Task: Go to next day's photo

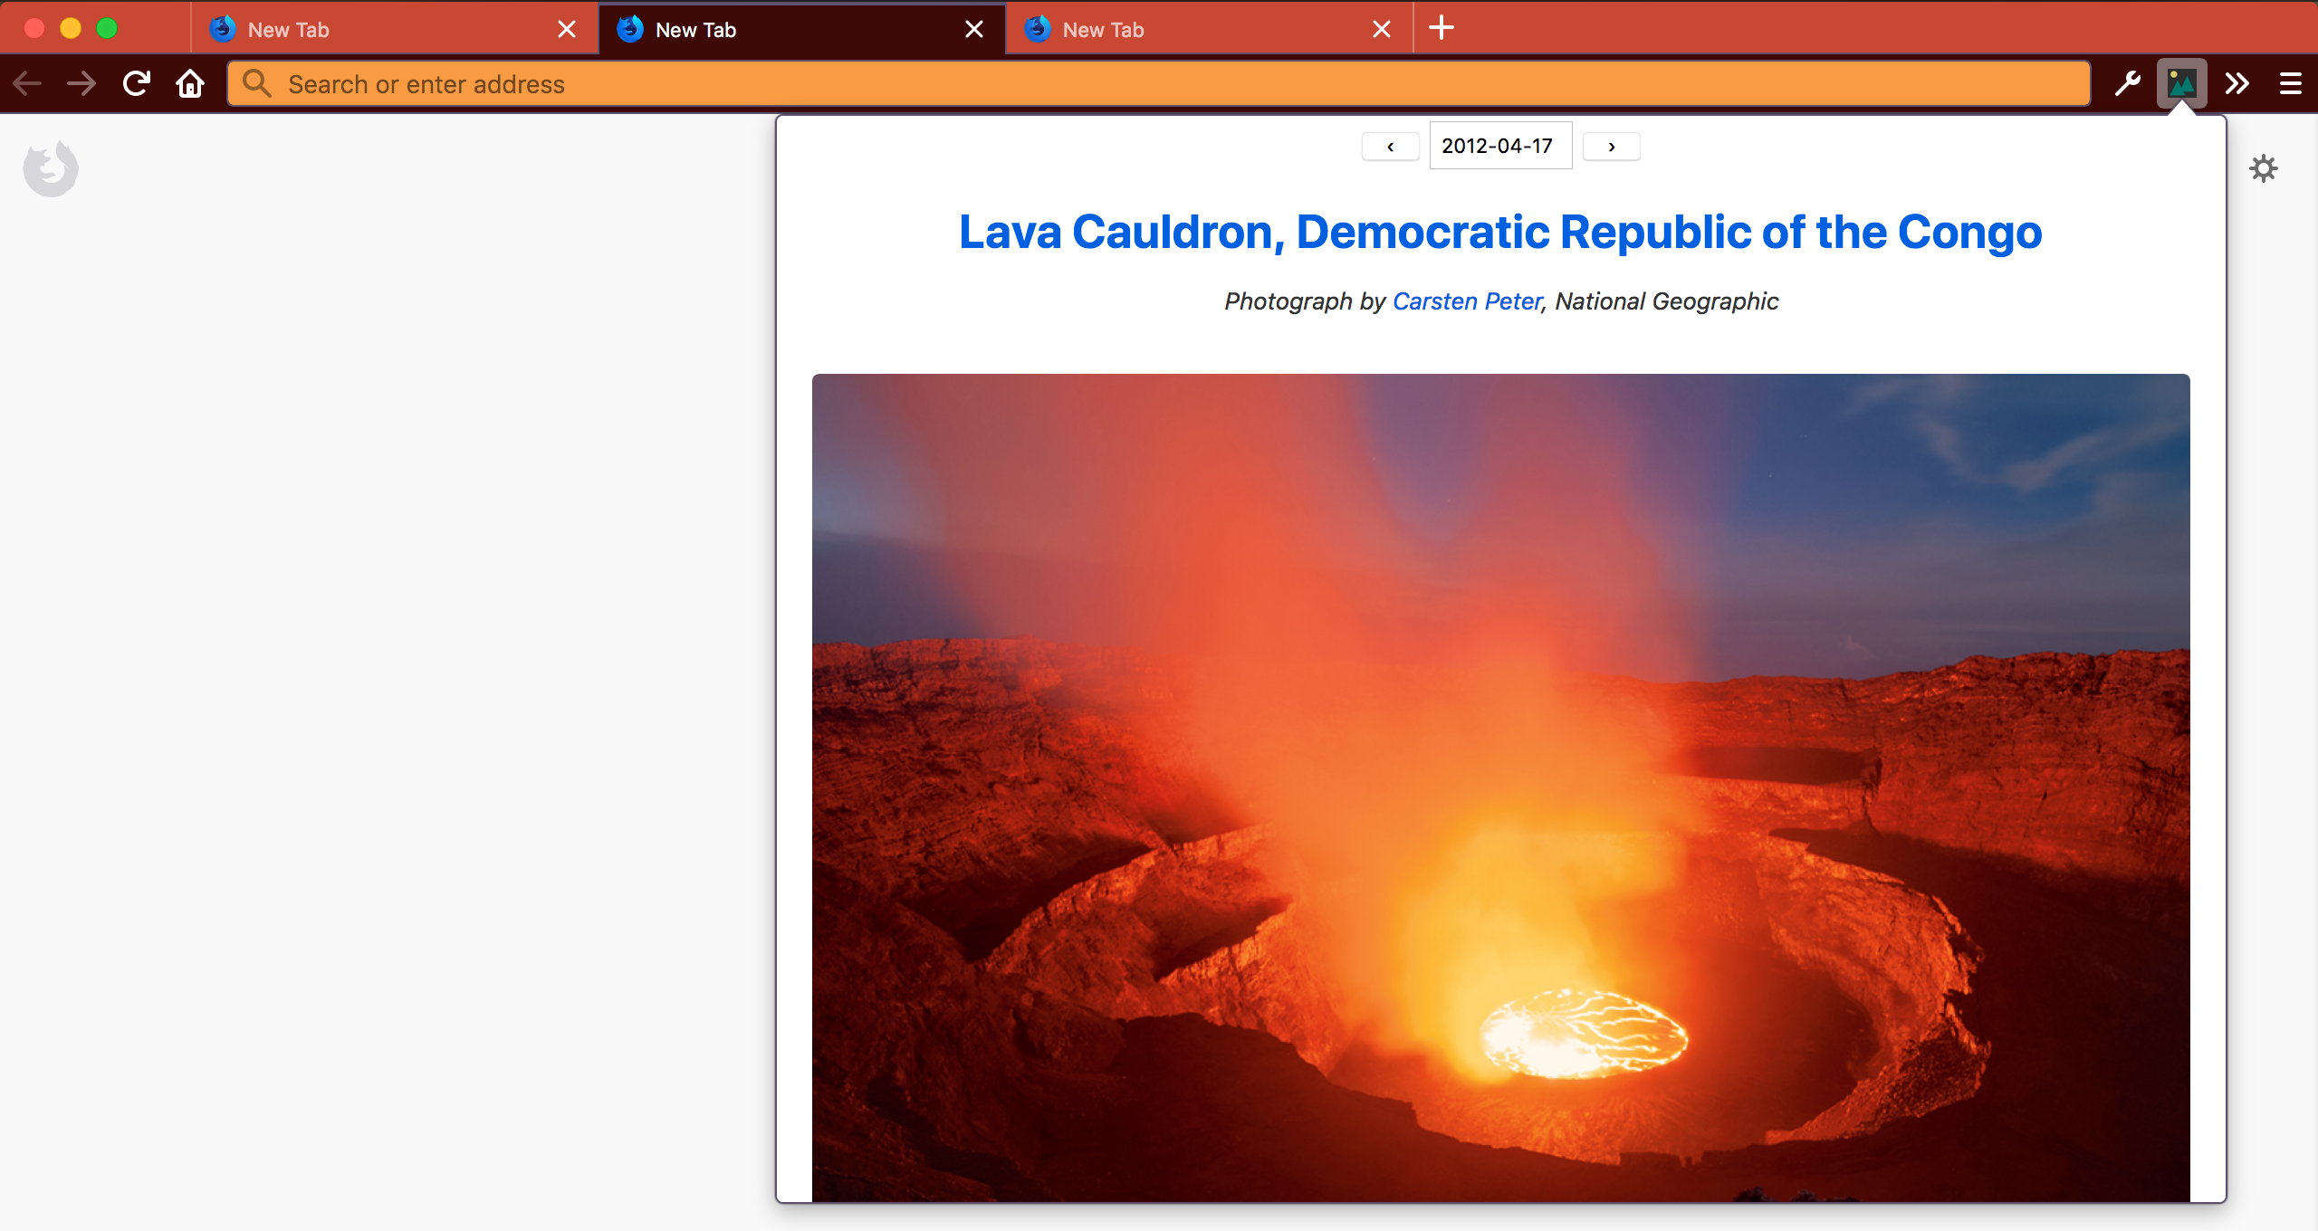Action: (x=1611, y=147)
